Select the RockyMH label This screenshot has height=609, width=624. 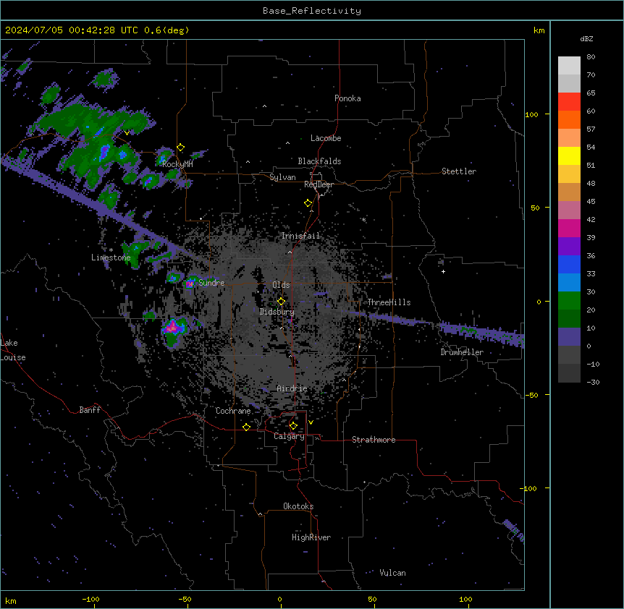tap(177, 164)
